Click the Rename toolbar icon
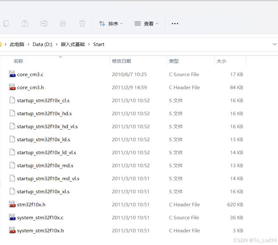Viewport: 278px width, 245px height. [44, 23]
